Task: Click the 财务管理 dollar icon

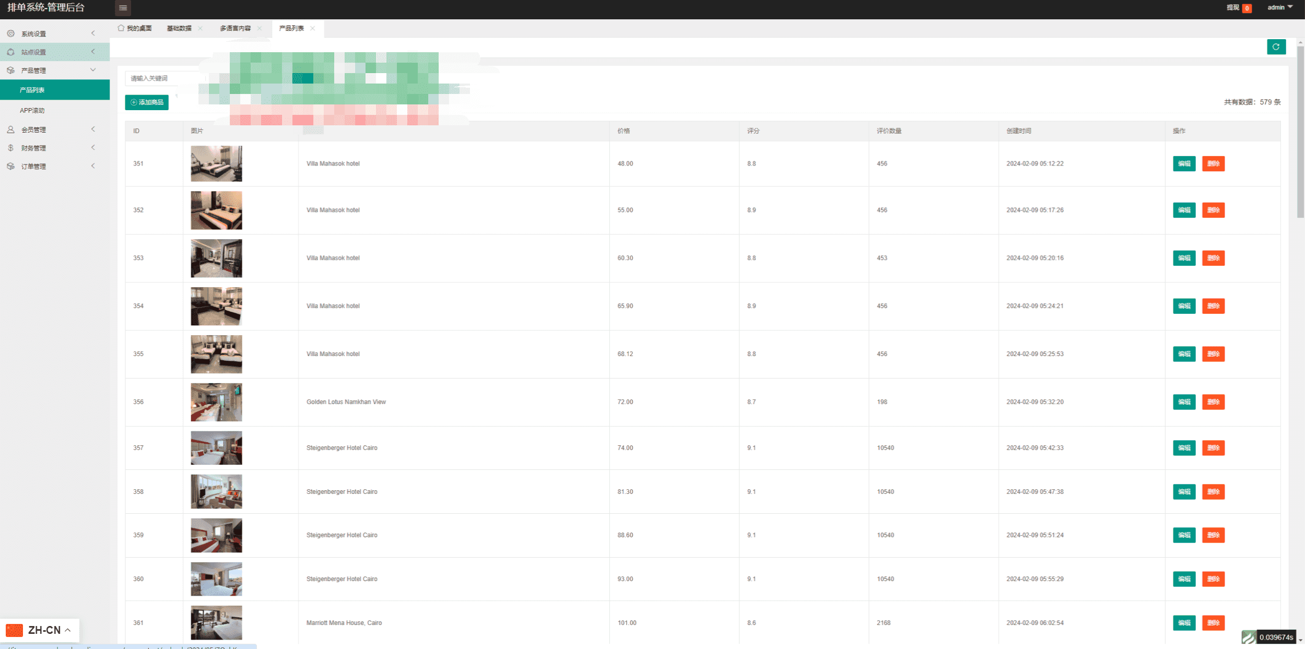Action: tap(11, 148)
